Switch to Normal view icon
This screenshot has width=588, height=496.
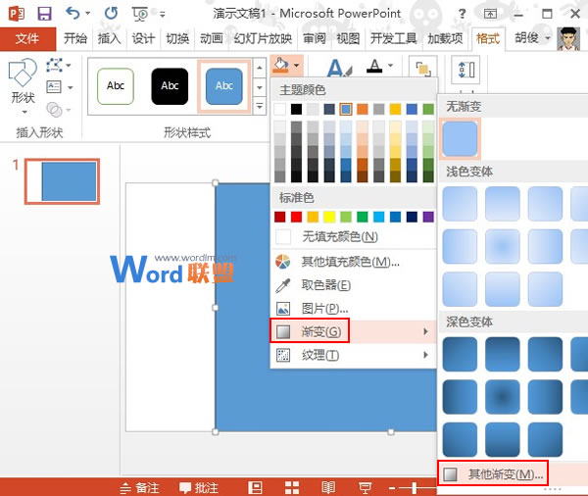[x=255, y=488]
